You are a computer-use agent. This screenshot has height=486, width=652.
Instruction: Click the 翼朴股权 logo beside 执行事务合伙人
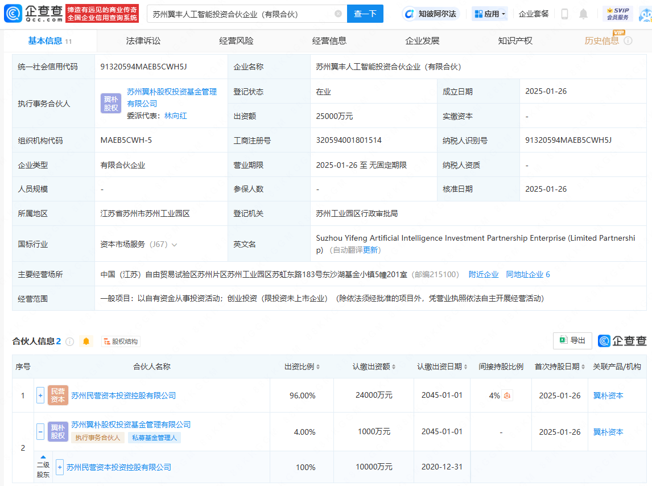[x=110, y=104]
